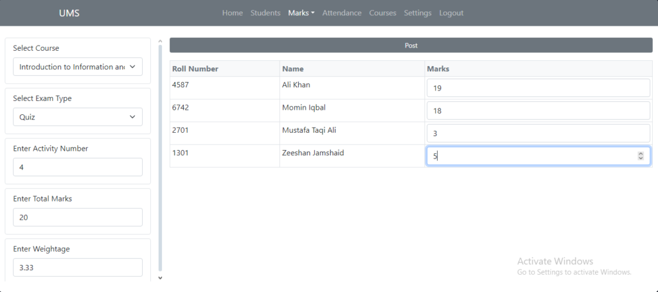
Task: Select the name Mustafa Taqi Ali
Action: coord(309,130)
